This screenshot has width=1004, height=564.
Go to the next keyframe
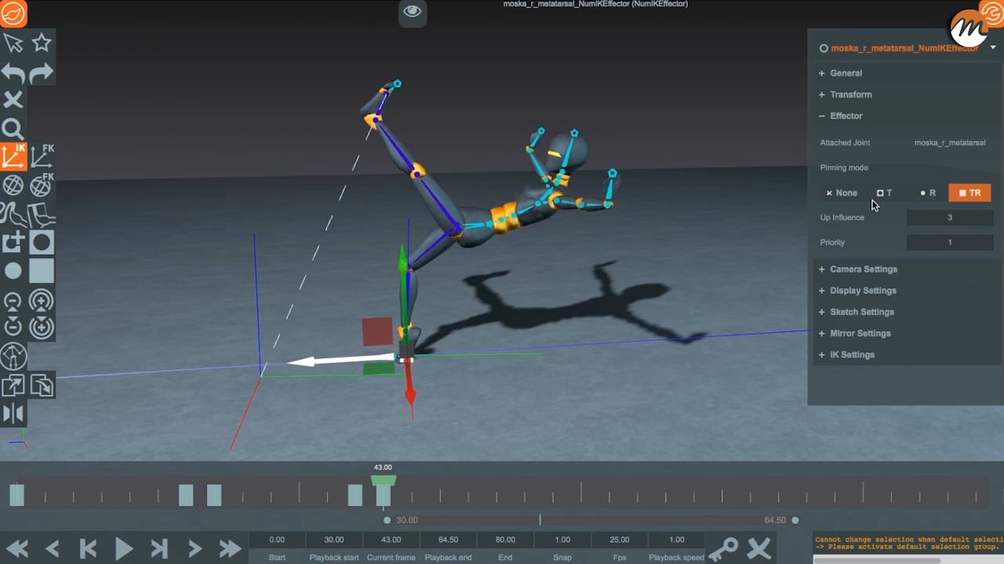pos(159,548)
